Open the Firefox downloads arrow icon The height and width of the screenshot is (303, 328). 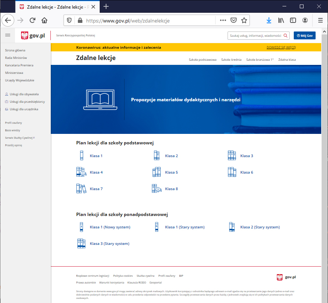[x=269, y=21]
